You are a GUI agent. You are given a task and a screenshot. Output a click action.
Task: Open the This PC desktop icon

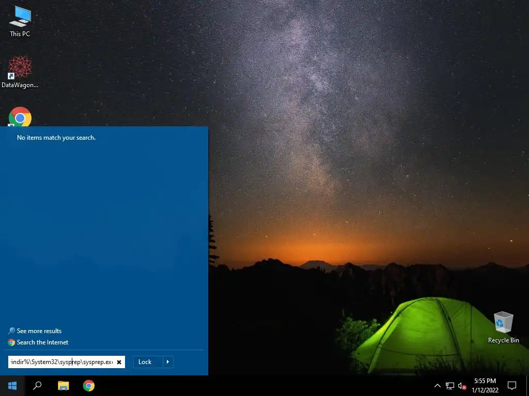click(x=20, y=21)
